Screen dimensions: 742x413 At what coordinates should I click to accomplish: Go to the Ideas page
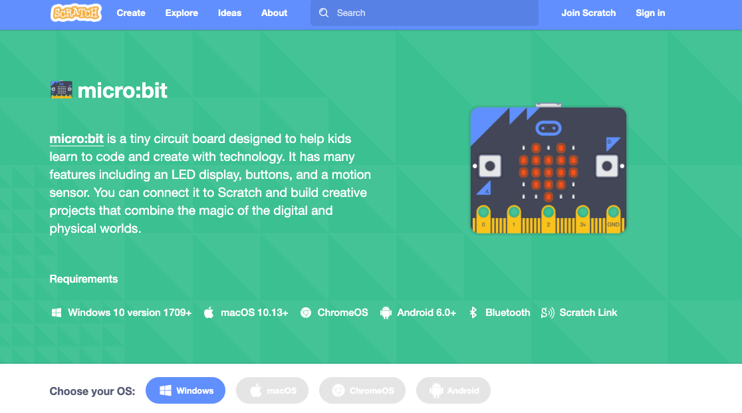click(229, 13)
